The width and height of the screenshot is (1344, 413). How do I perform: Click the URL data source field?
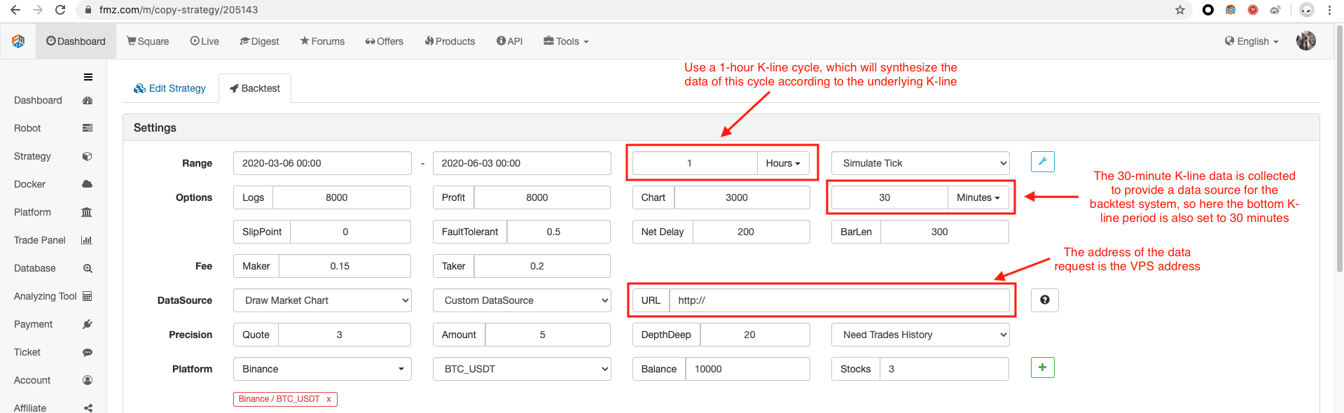(839, 300)
